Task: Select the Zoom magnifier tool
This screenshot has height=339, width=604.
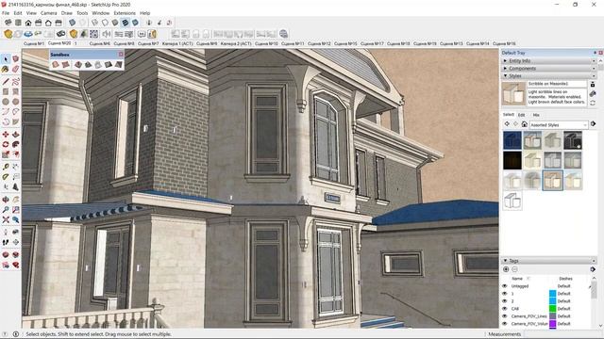Action: tap(6, 210)
